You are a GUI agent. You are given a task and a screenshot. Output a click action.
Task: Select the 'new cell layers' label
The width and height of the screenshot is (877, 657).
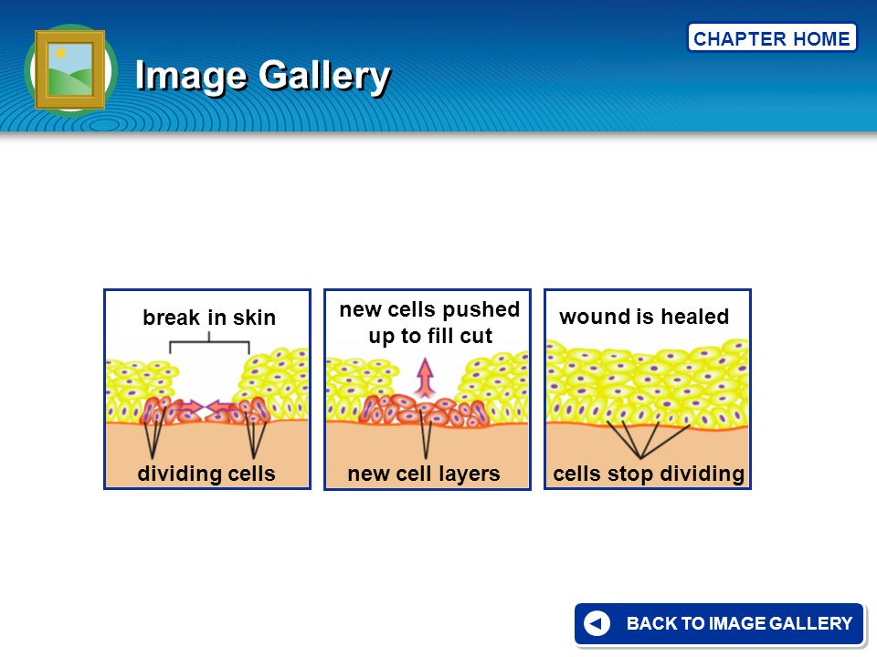pyautogui.click(x=424, y=474)
